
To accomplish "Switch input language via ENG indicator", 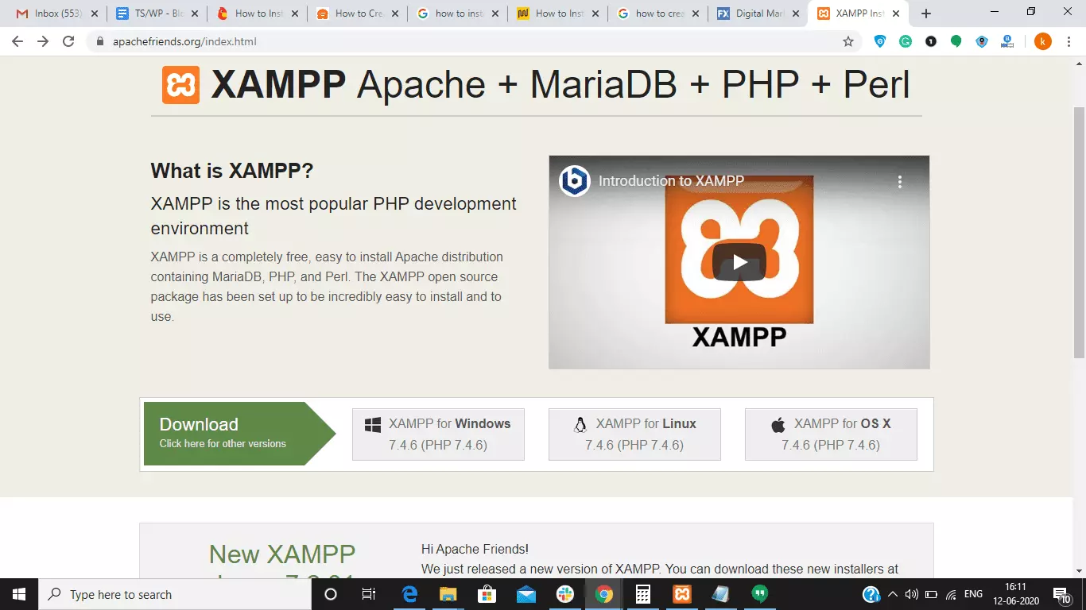I will point(973,594).
